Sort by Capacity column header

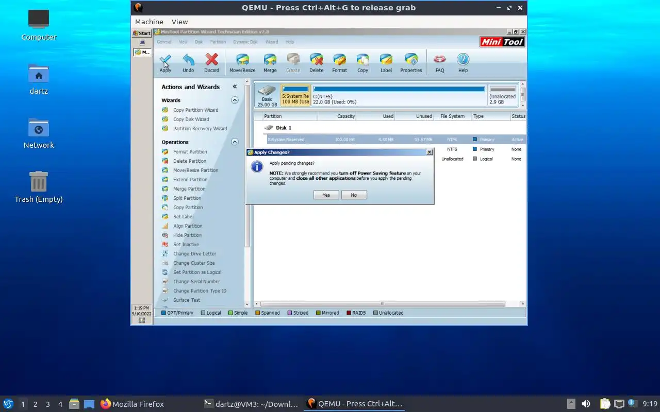[337, 116]
